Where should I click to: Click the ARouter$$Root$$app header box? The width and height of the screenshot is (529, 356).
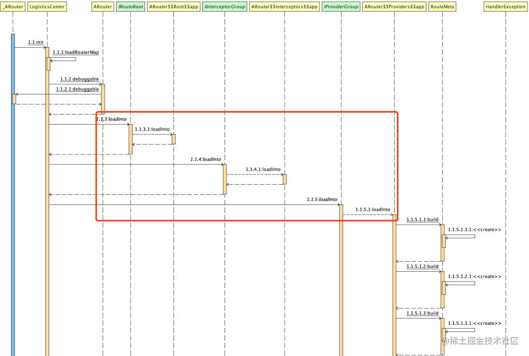tap(174, 7)
